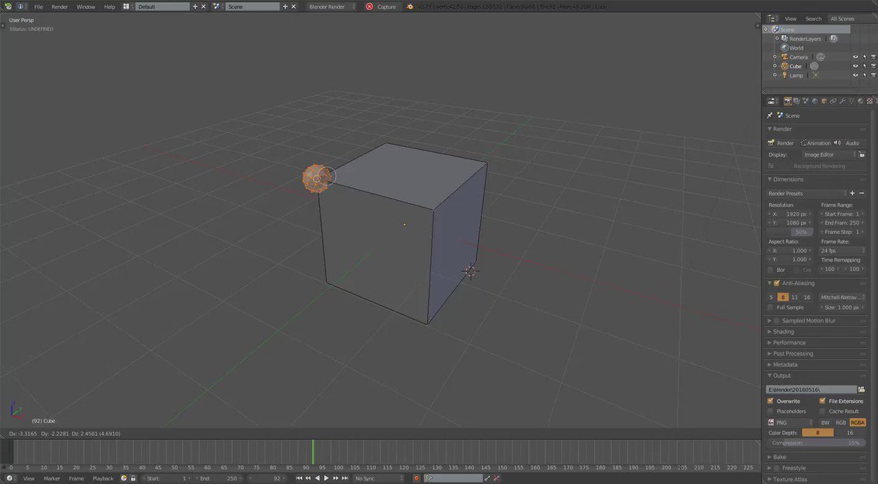The height and width of the screenshot is (484, 878).
Task: Open the timeline Marker menu
Action: tap(52, 478)
